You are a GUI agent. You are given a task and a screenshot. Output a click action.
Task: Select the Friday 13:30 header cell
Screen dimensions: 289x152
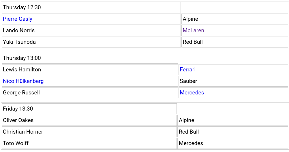click(89, 109)
